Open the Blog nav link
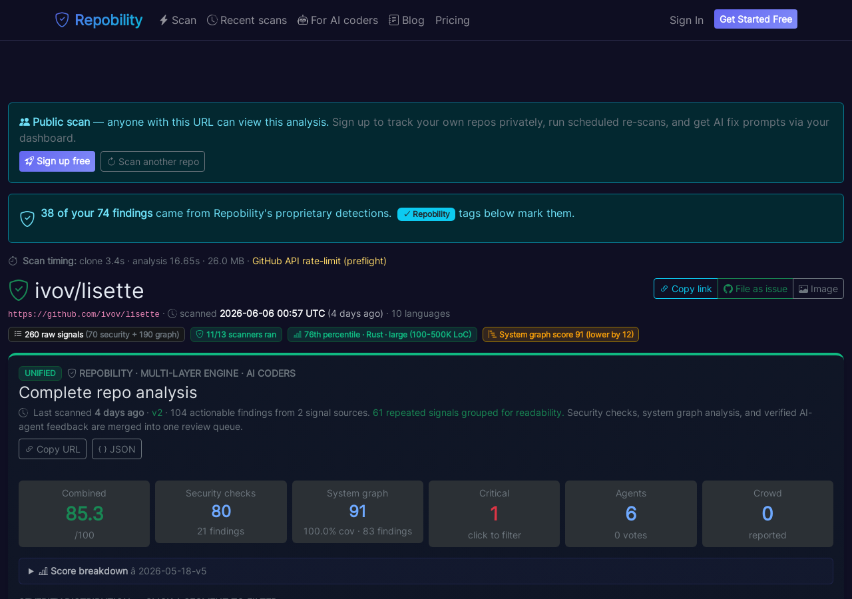The height and width of the screenshot is (599, 852). pyautogui.click(x=407, y=20)
